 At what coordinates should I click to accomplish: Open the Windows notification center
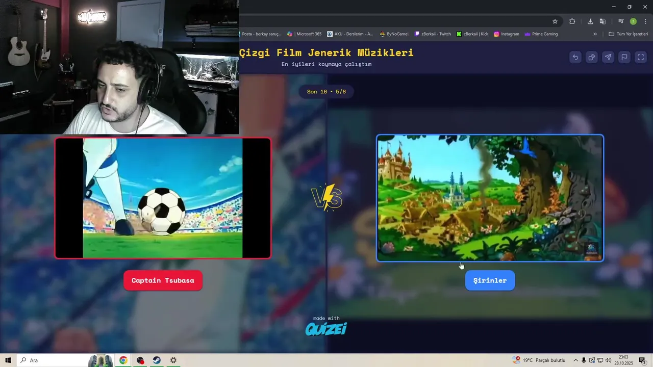642,360
